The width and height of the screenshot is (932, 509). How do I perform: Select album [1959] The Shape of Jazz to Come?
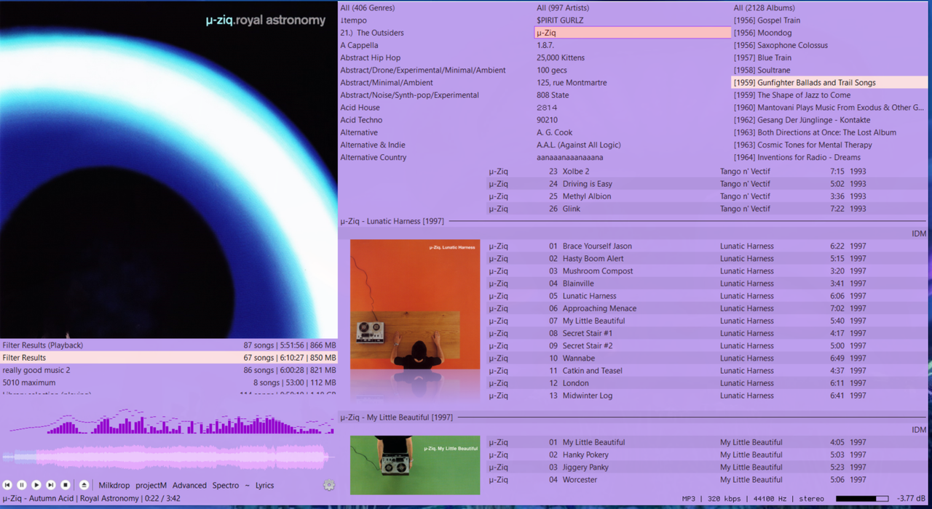tap(830, 95)
